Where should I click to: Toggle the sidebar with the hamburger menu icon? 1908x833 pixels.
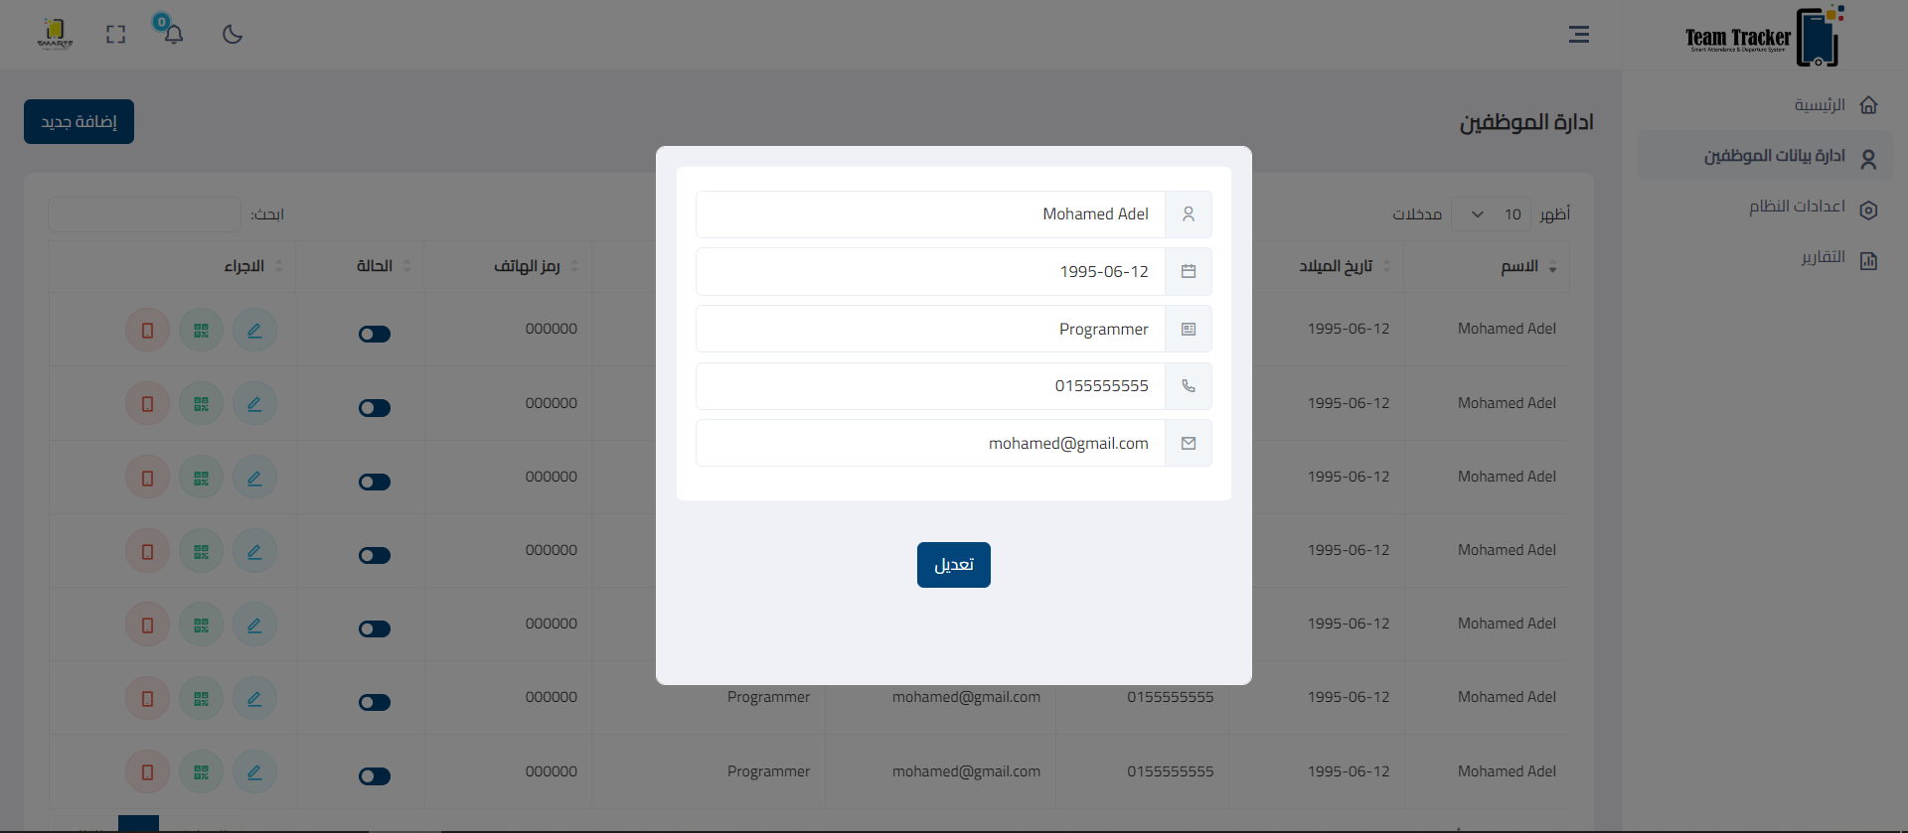(x=1578, y=35)
